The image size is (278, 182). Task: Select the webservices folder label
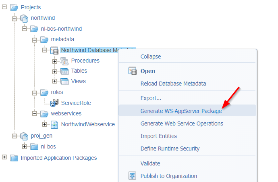(66, 113)
